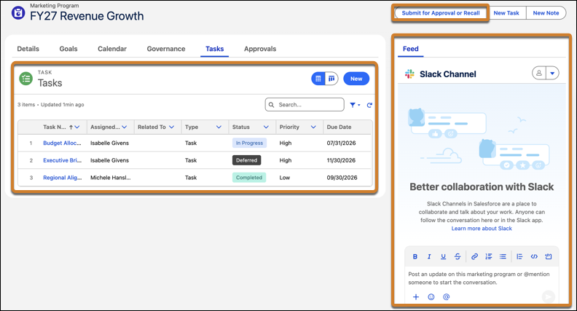Open Type column menu chevron

(219, 127)
